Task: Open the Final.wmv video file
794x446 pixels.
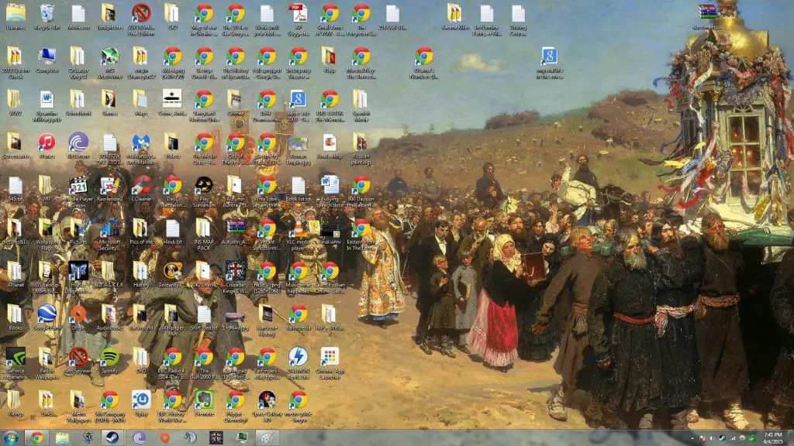Action: point(329,232)
